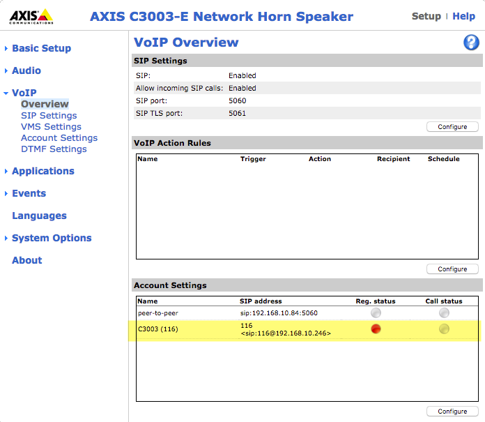Click SIP port value 5060

[237, 101]
